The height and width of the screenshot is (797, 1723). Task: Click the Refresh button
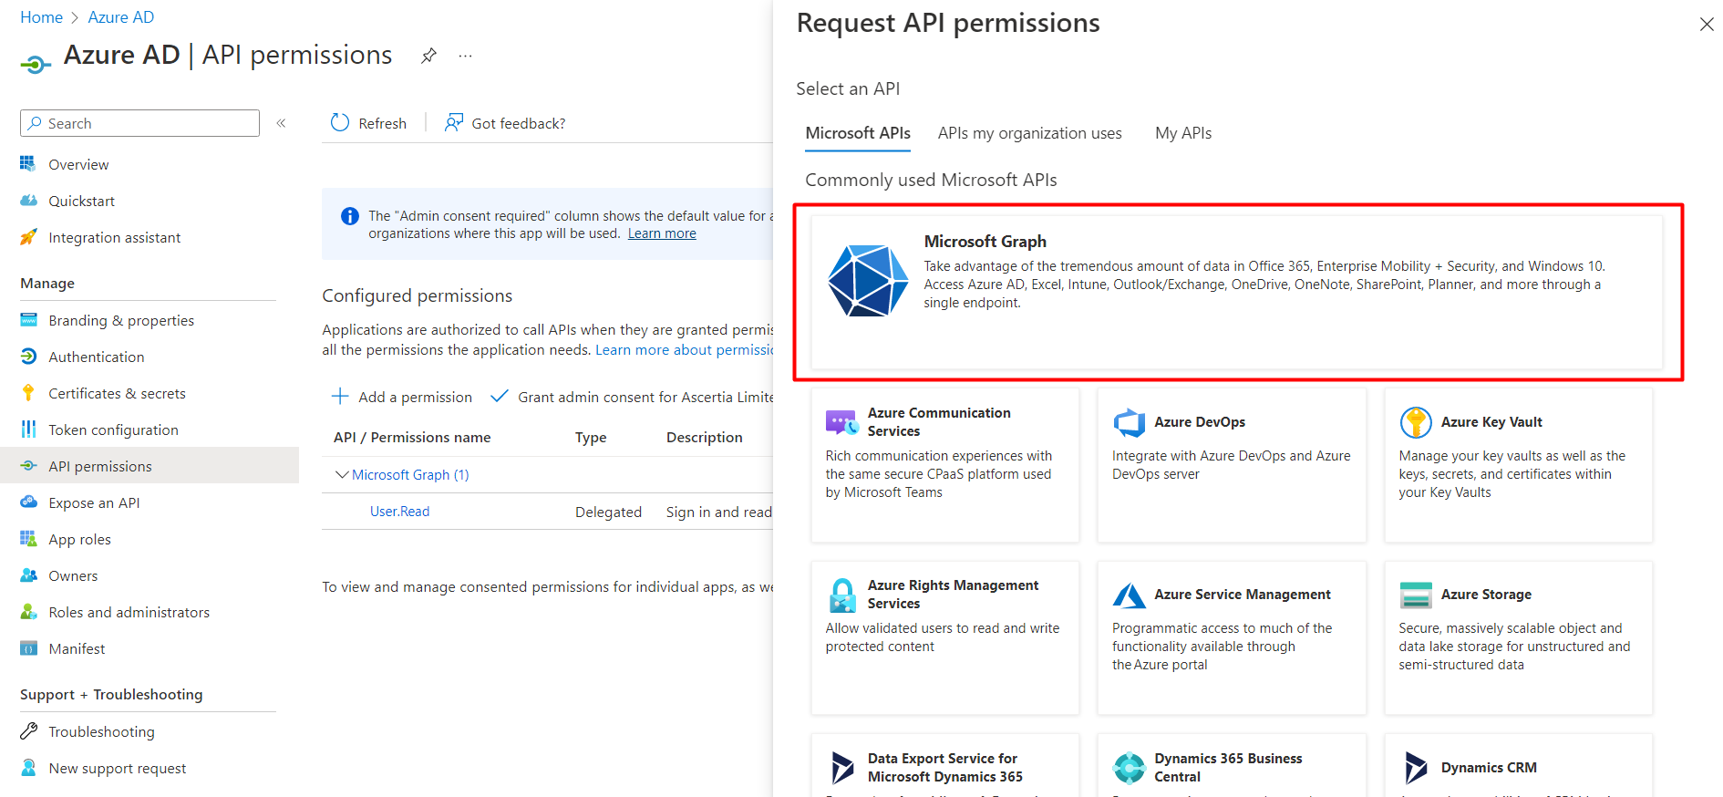368,123
